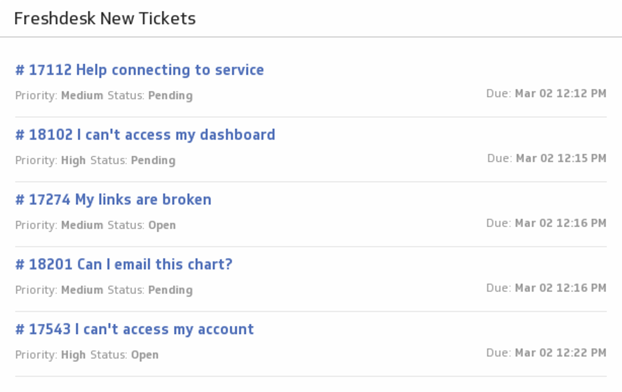The height and width of the screenshot is (392, 622).
Task: Select the Mar 02 12:15 PM due date
Action: click(x=561, y=158)
